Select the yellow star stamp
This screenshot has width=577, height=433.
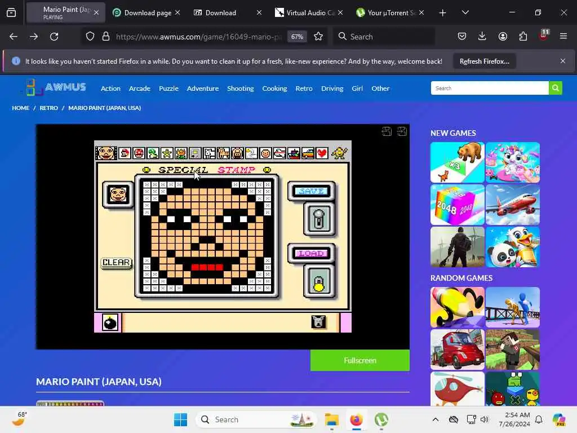click(x=167, y=153)
